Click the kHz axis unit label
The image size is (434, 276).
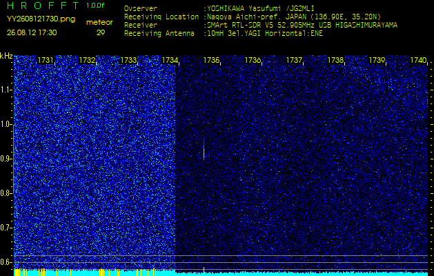click(6, 56)
